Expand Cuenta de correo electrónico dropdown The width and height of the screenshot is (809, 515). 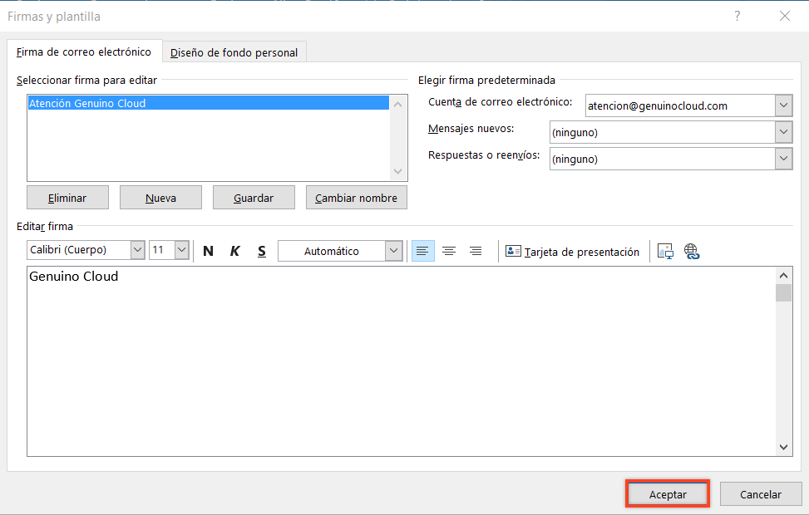(x=783, y=105)
